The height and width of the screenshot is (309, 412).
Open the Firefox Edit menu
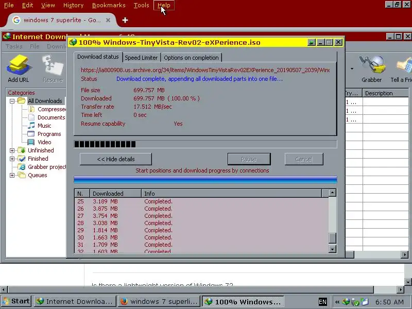coord(27,5)
